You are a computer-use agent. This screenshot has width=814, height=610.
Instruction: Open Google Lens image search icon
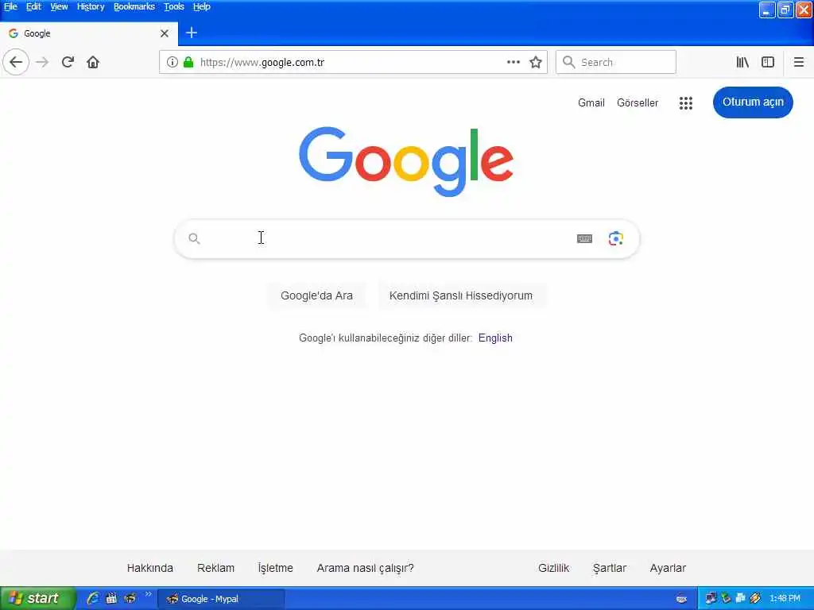616,238
